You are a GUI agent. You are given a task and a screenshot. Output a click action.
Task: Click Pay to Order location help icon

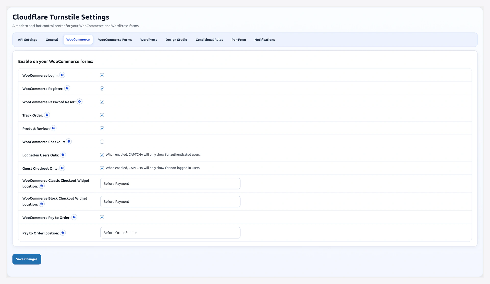coord(63,233)
